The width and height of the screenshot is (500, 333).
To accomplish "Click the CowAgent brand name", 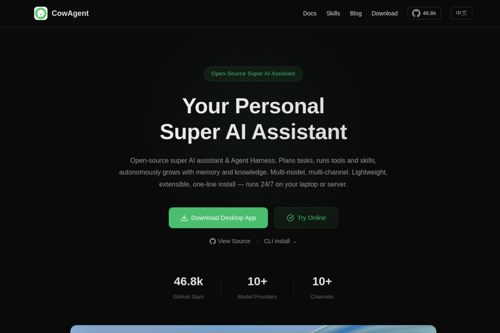I will (x=70, y=13).
